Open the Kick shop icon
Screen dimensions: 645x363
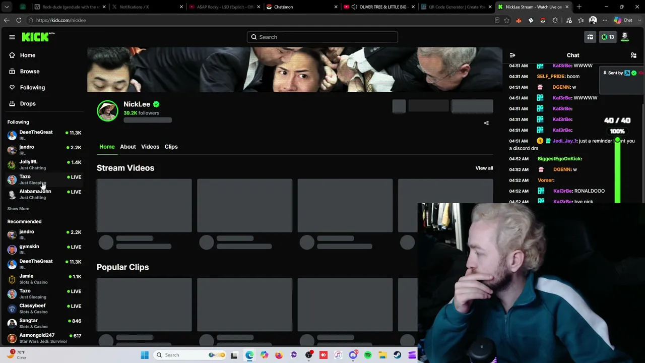click(x=590, y=37)
